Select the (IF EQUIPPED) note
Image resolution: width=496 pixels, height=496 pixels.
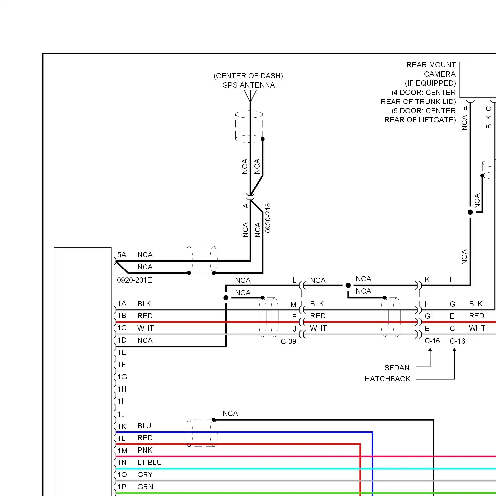click(x=430, y=83)
